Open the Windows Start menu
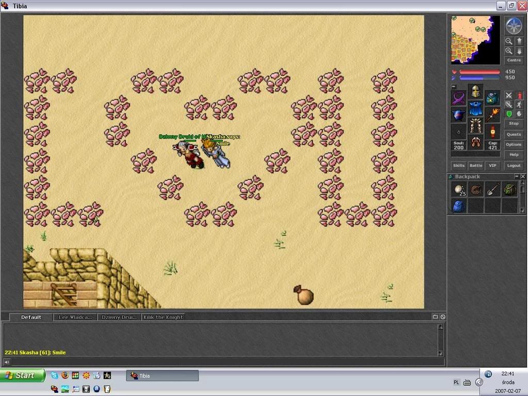 23,375
